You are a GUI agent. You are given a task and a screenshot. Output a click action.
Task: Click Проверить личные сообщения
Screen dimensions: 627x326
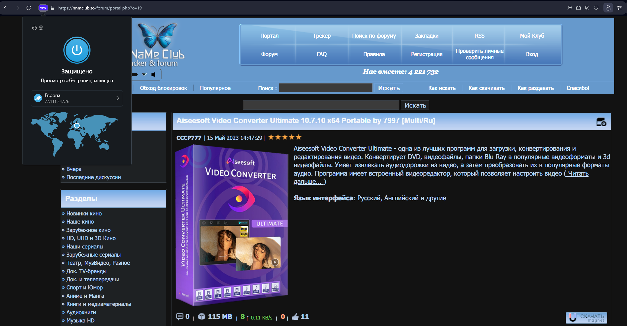coord(480,54)
